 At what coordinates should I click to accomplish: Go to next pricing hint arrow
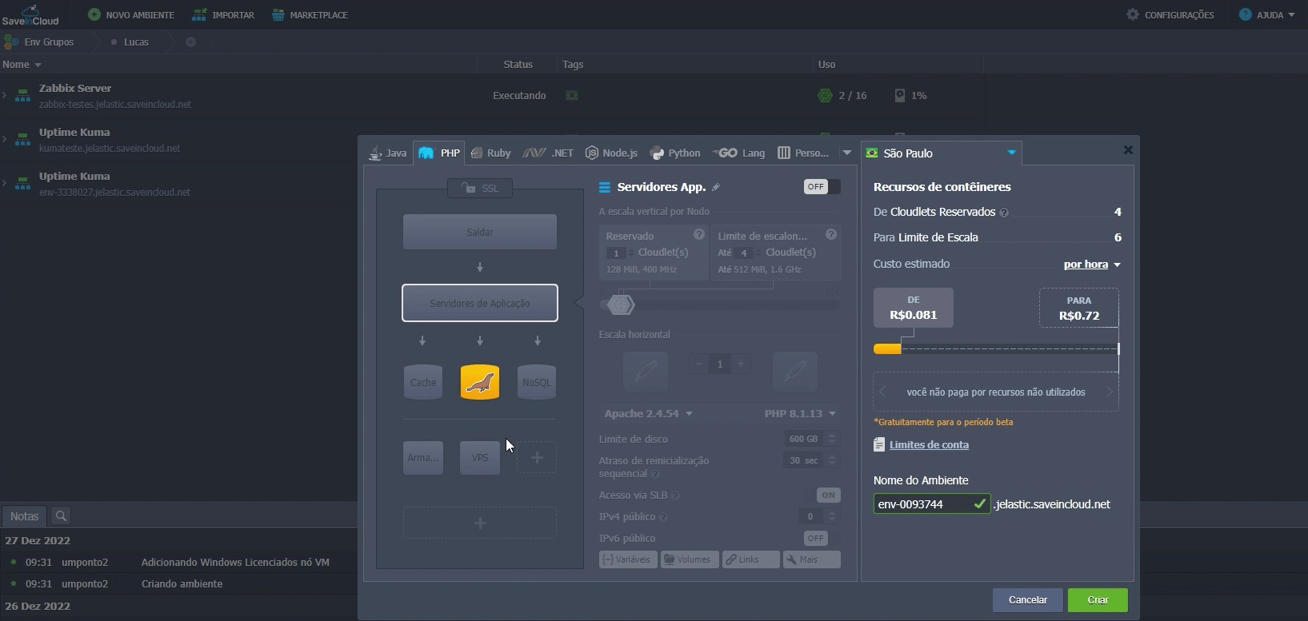1110,392
